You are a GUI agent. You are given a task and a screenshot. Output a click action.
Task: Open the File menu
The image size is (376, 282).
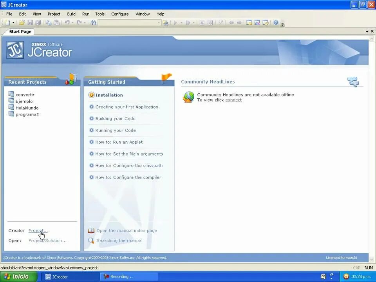pyautogui.click(x=9, y=14)
